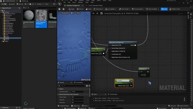Open Search in the material editor toolbar
This screenshot has width=193, height=109.
[80, 9]
